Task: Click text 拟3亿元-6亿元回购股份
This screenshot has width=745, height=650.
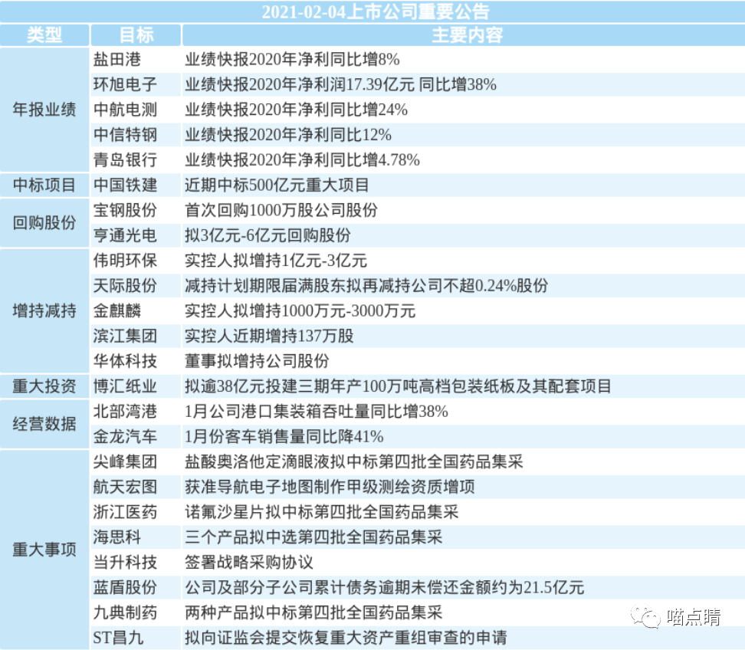Action: coord(267,235)
